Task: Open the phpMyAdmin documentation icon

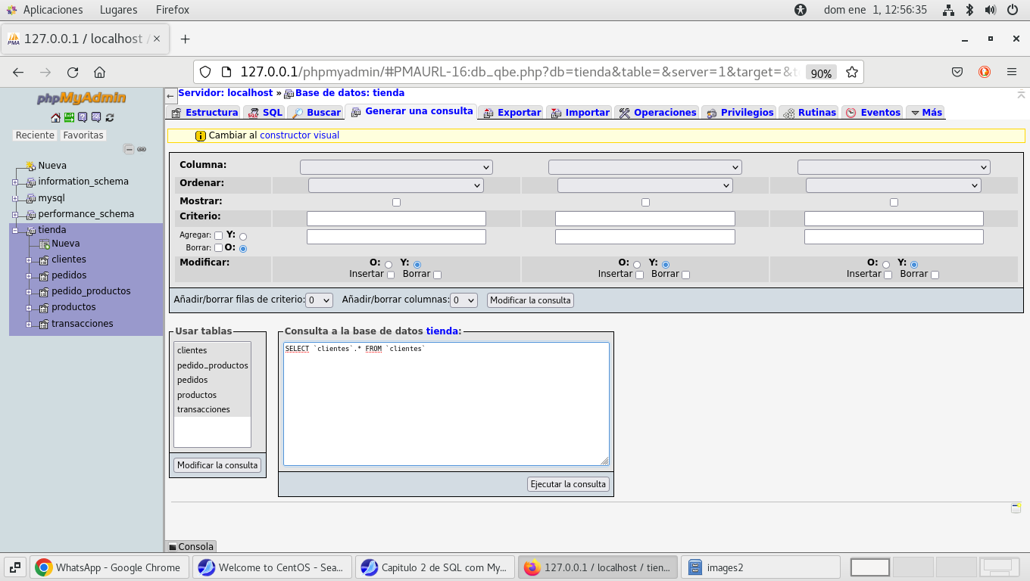Action: click(83, 117)
